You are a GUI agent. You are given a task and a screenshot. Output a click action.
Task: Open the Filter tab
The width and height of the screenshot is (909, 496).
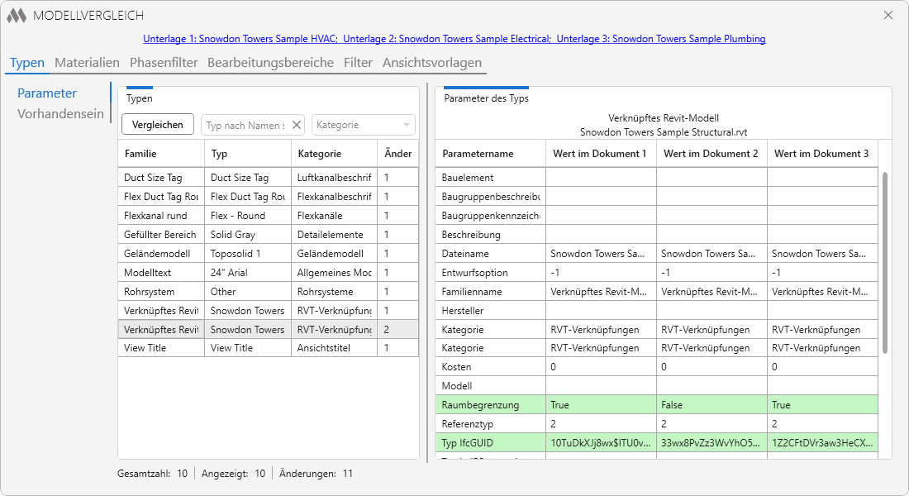358,63
